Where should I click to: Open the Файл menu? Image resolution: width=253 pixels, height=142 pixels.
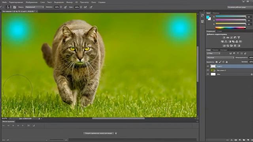click(x=4, y=2)
